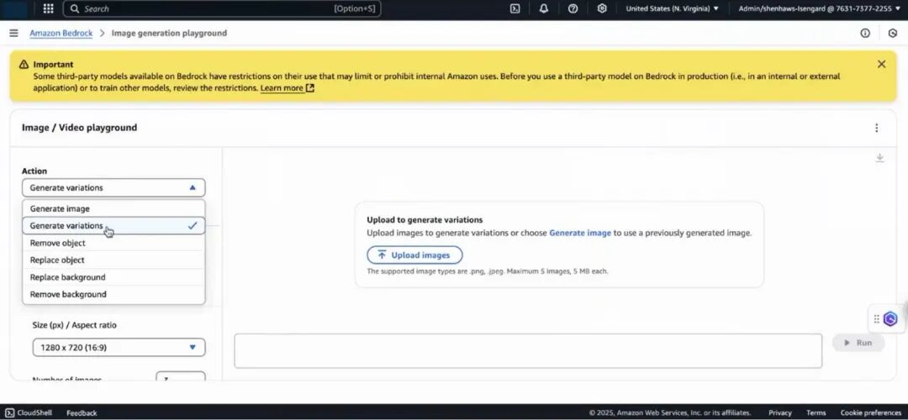Open notifications bell

pyautogui.click(x=543, y=8)
